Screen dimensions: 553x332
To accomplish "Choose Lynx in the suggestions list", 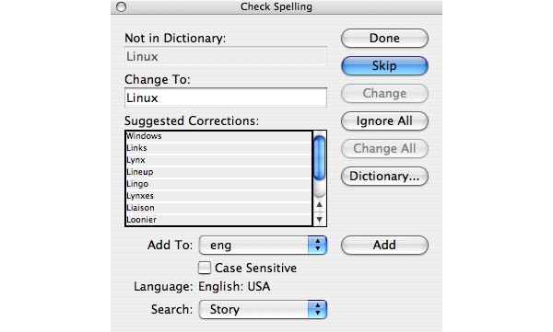I will [218, 160].
